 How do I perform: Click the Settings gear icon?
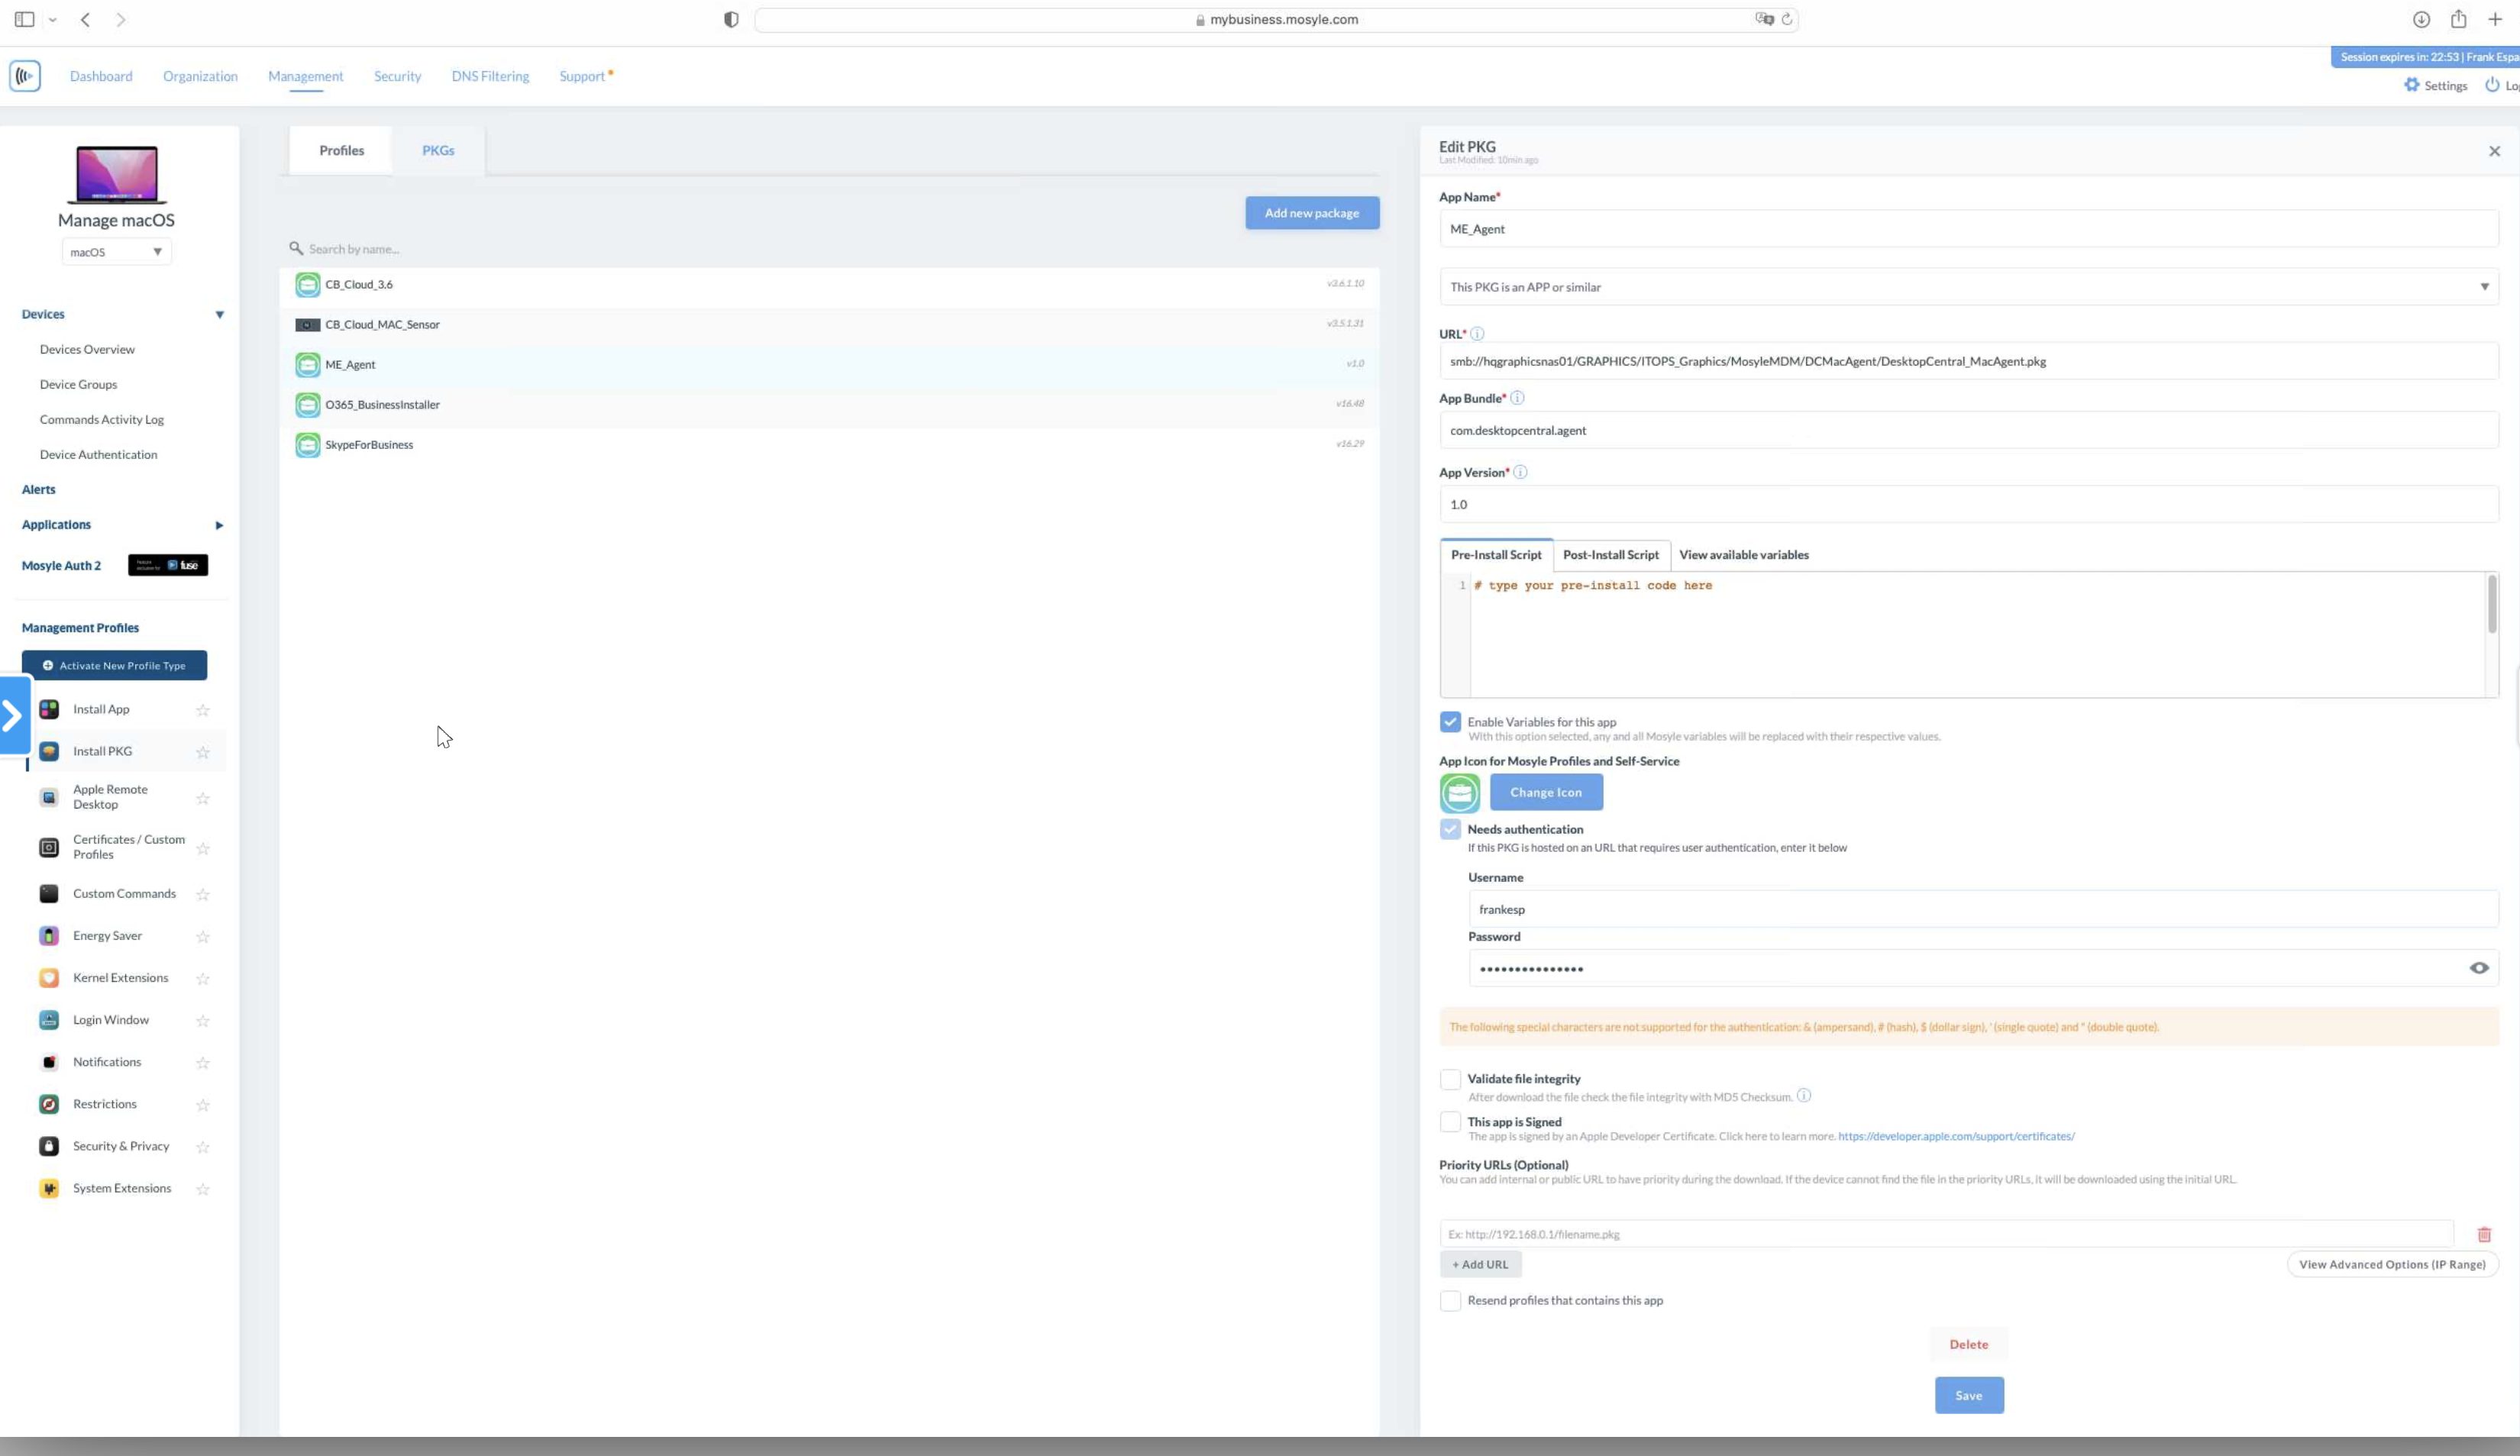2412,85
